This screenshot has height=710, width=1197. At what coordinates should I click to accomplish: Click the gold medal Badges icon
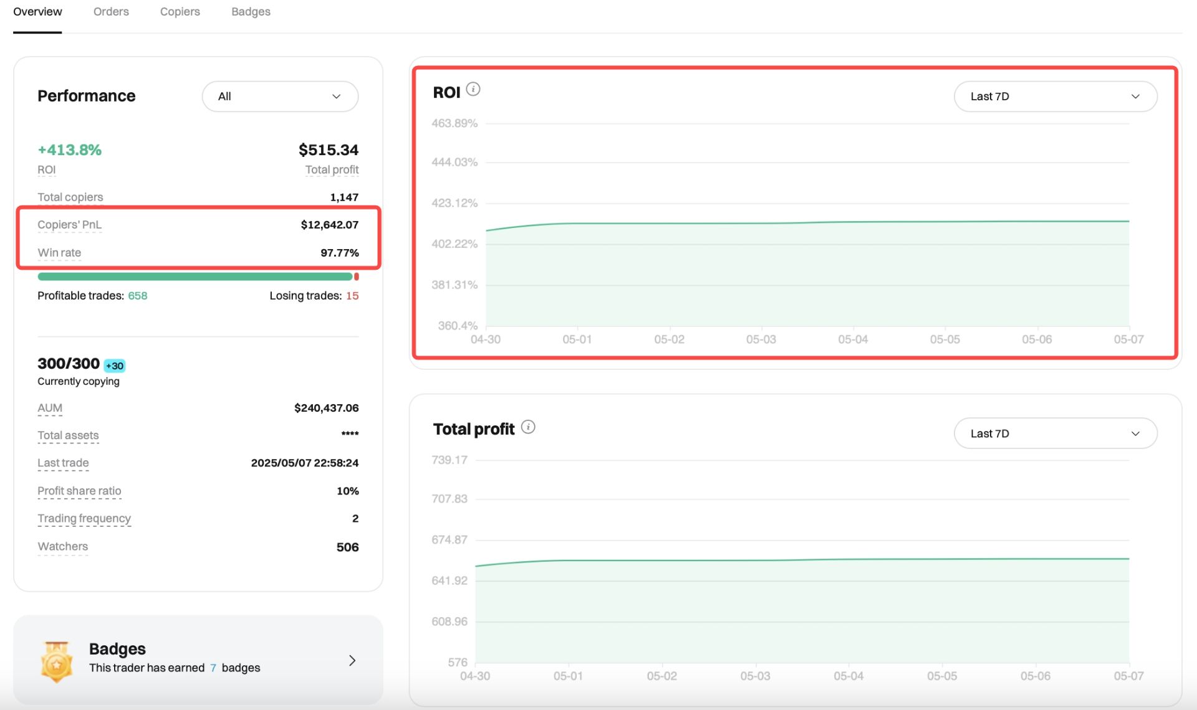point(57,661)
